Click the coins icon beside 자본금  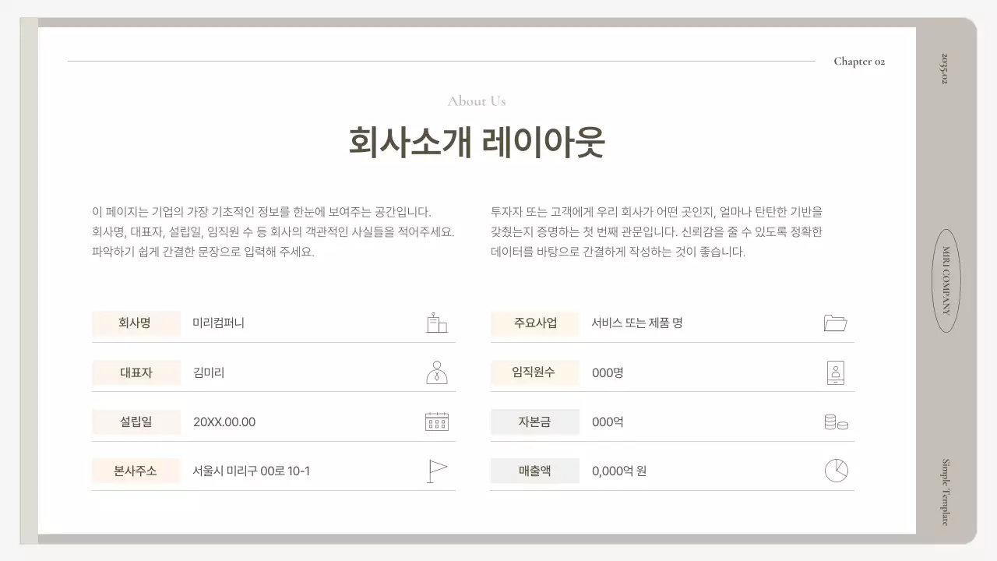click(836, 421)
